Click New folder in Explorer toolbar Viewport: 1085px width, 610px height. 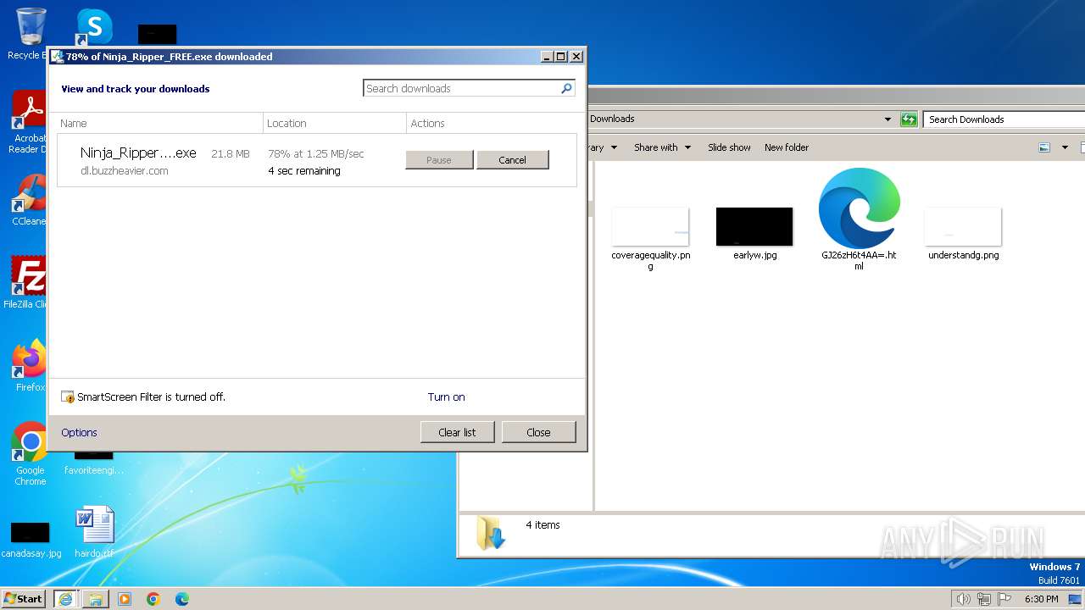click(787, 147)
